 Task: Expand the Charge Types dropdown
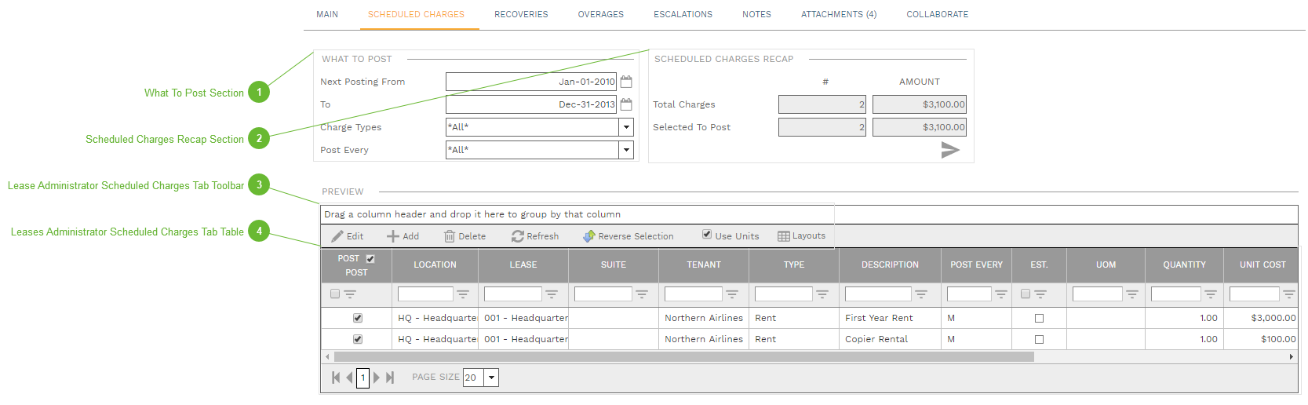(626, 127)
